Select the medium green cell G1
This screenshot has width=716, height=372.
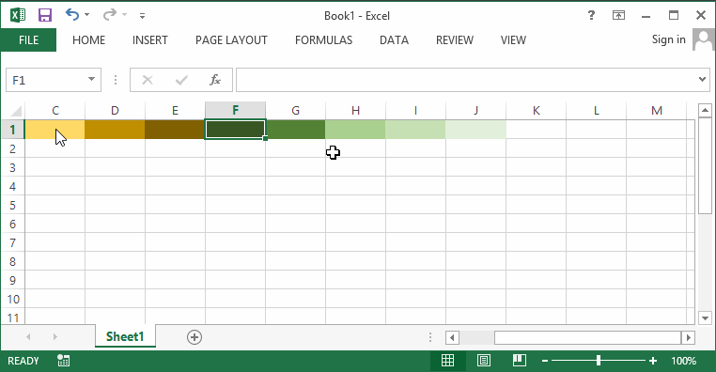(x=295, y=130)
